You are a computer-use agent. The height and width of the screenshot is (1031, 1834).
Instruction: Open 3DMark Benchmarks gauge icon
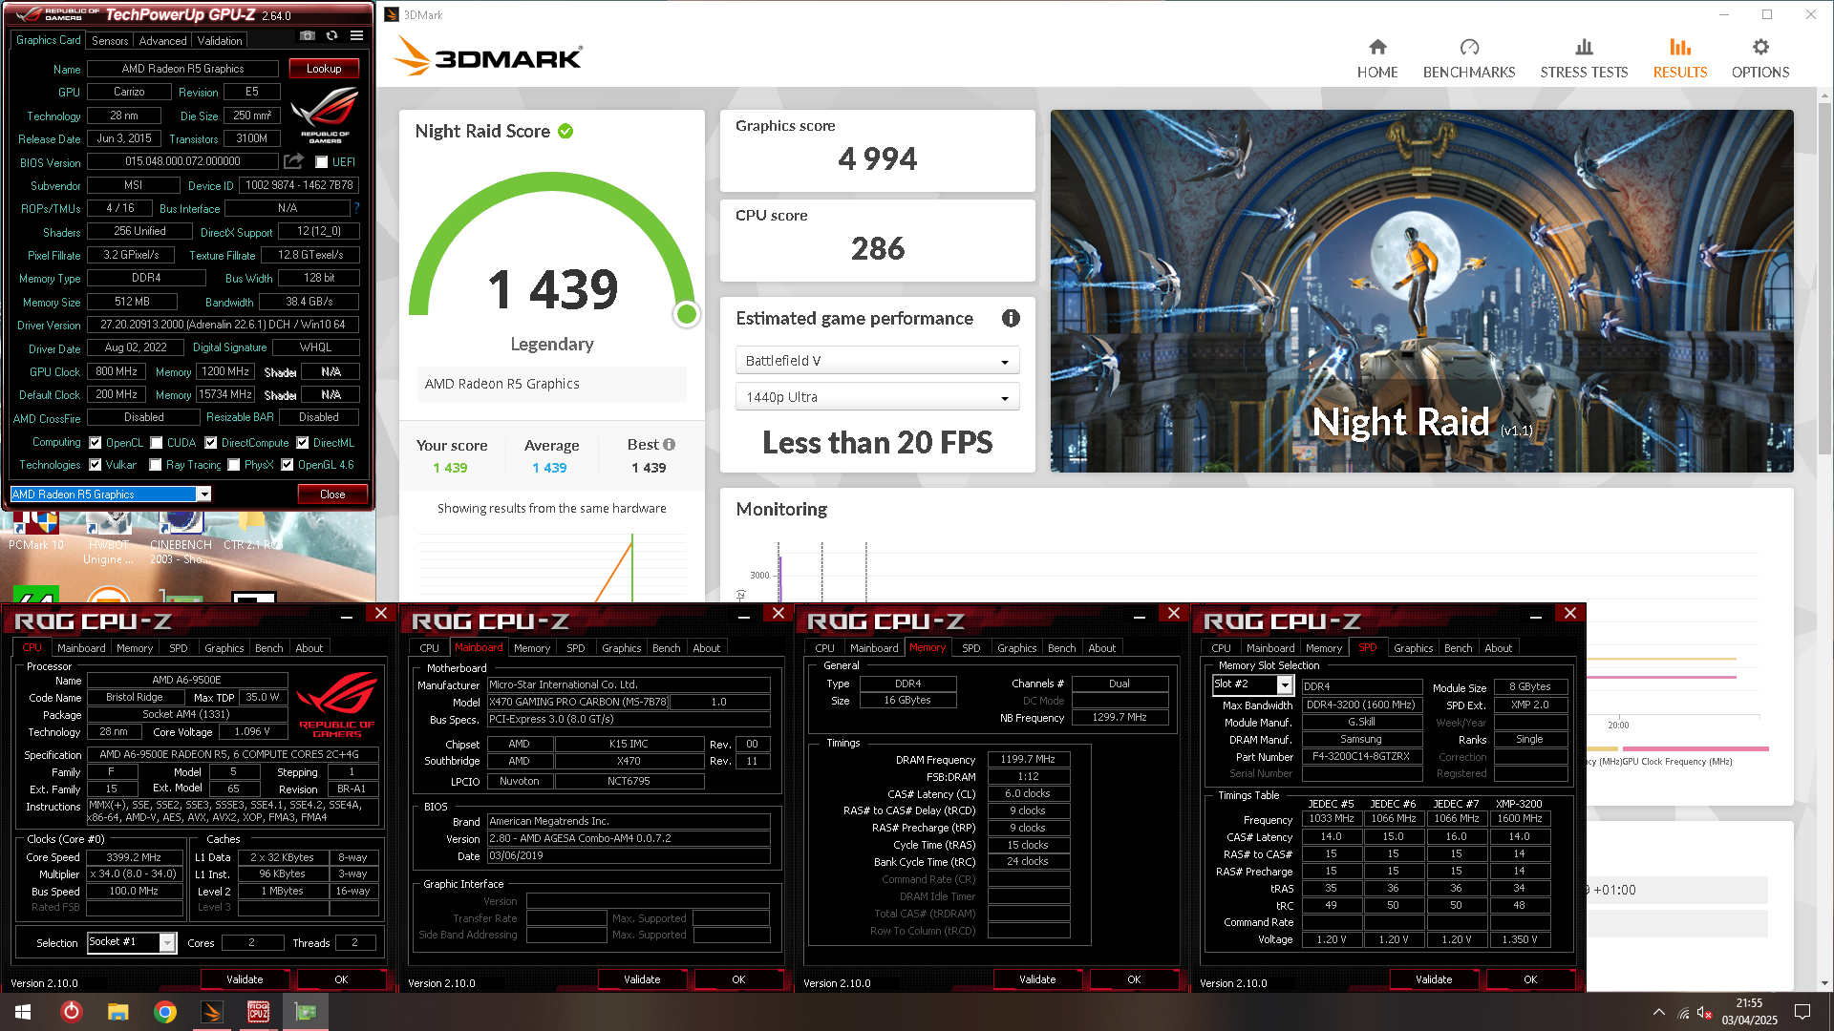[x=1469, y=47]
